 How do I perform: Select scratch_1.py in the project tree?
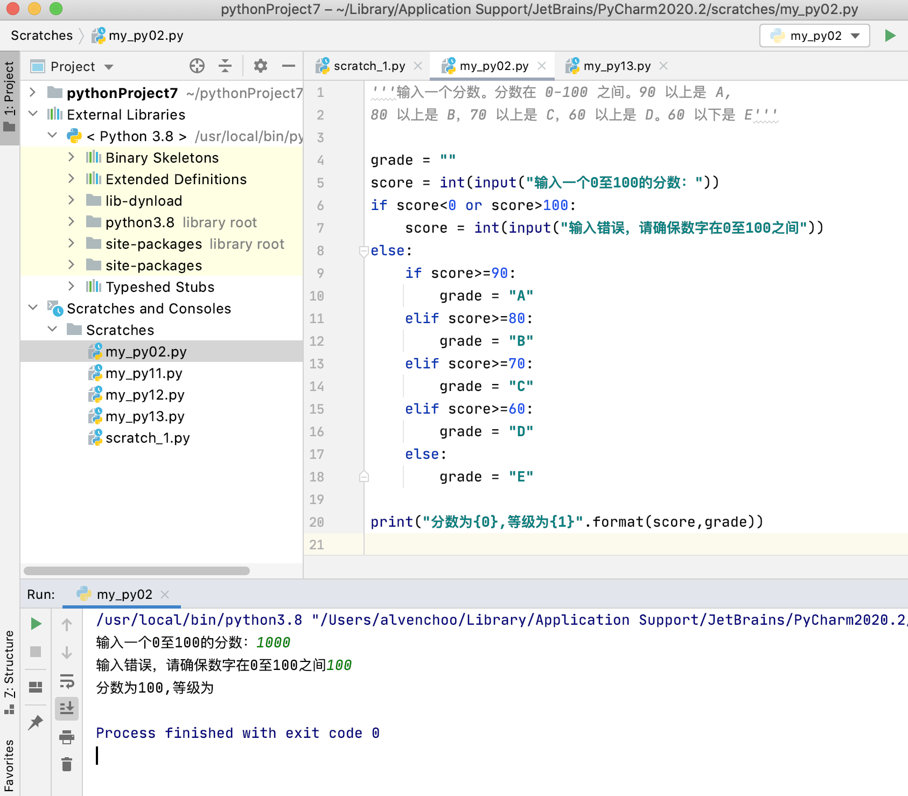162,437
